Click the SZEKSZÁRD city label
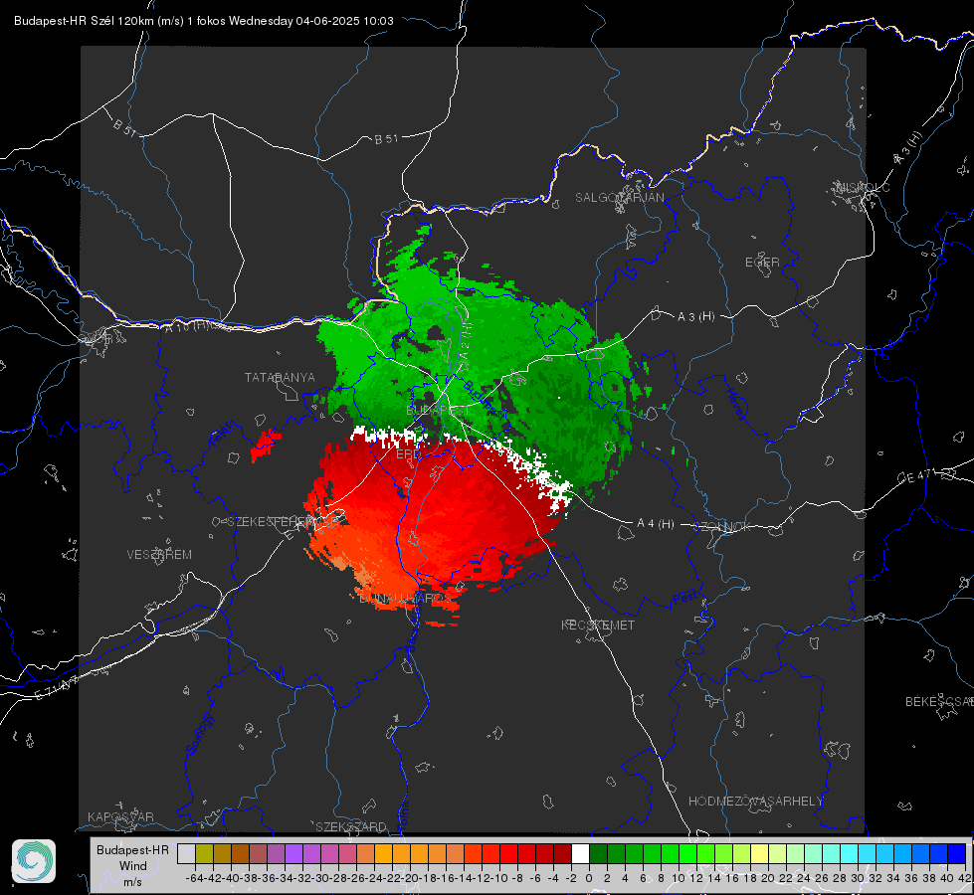The height and width of the screenshot is (895, 974). point(351,826)
